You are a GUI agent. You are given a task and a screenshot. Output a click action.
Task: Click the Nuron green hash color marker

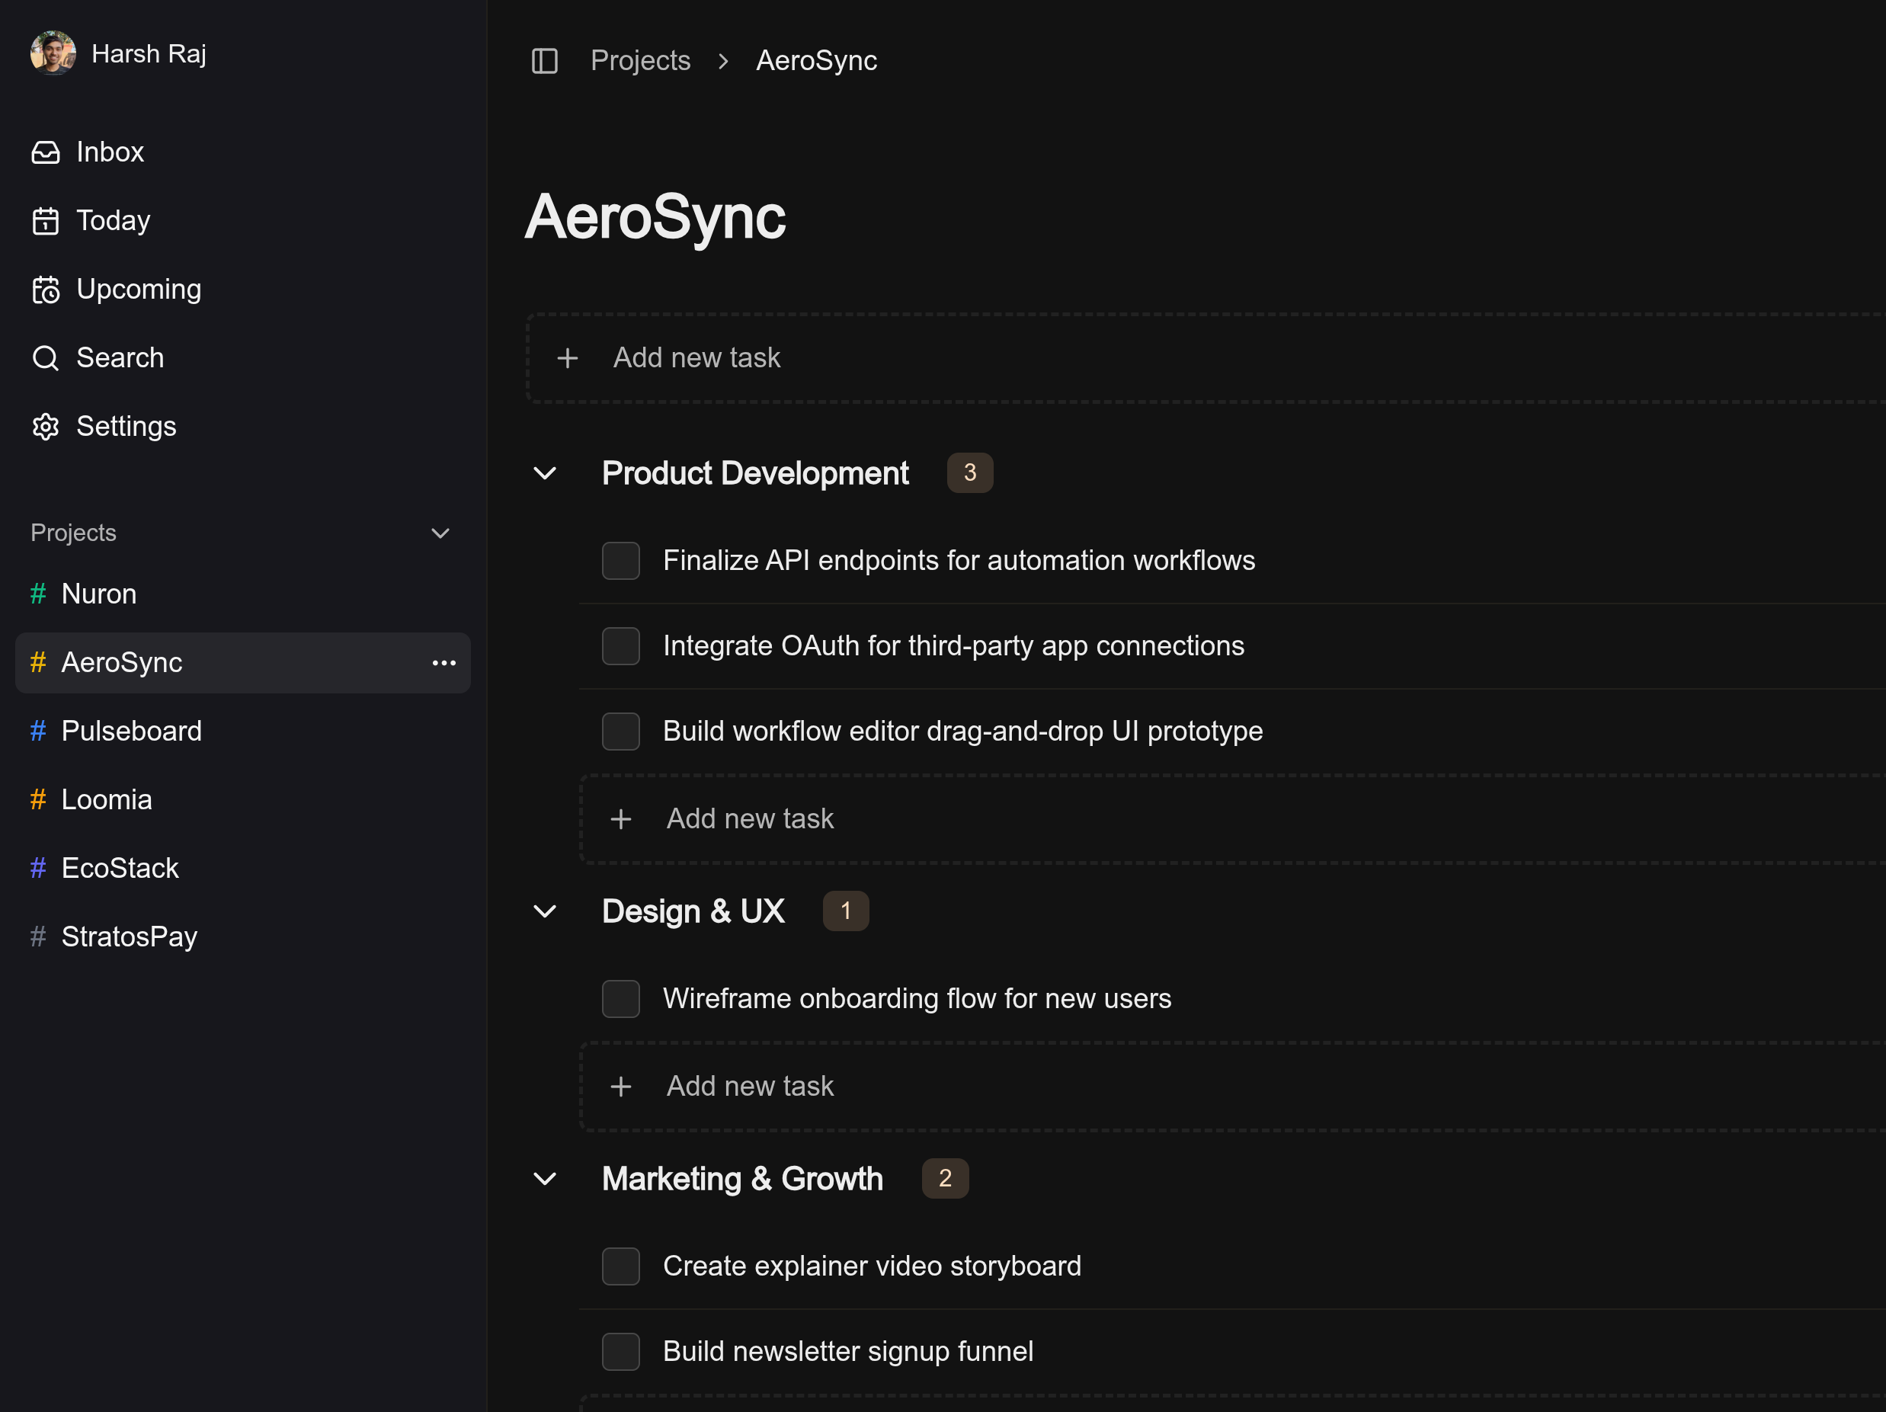pyautogui.click(x=37, y=594)
